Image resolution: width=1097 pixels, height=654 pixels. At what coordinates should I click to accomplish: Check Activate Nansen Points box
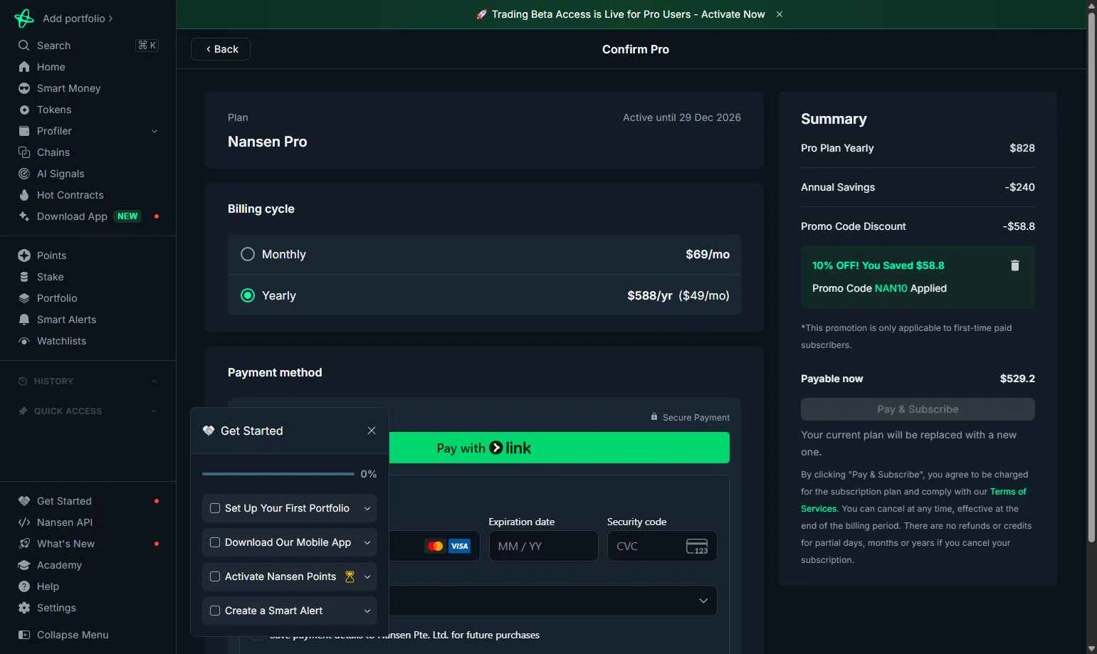coord(215,576)
